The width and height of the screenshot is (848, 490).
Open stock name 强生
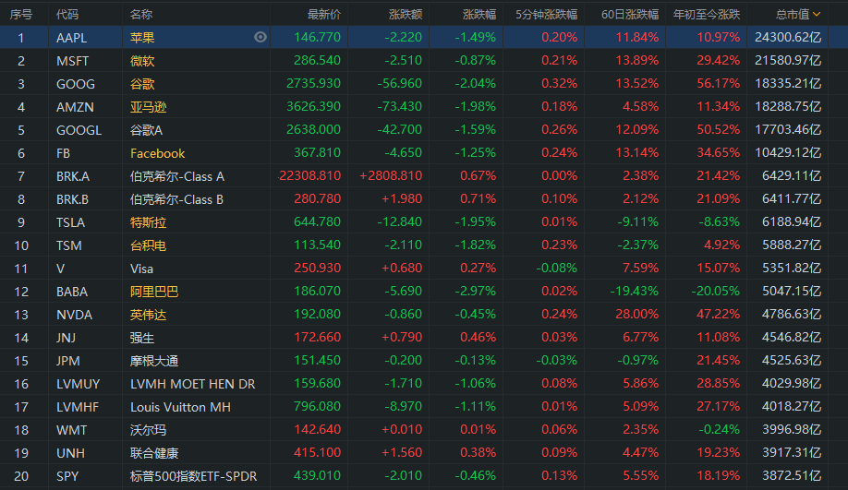(x=142, y=338)
